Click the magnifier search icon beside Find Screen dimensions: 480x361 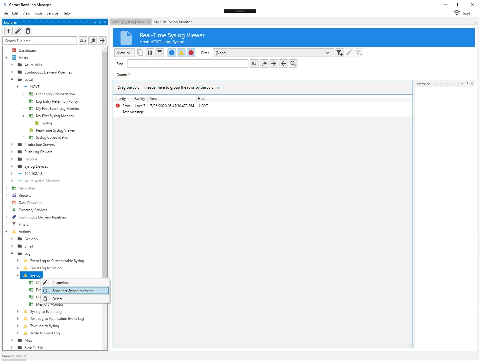point(293,64)
